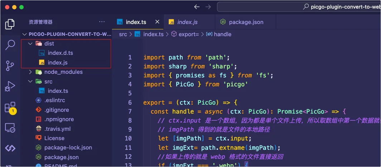This screenshot has width=381, height=167.
Task: Open package.json in explorer tree
Action: tap(67, 157)
